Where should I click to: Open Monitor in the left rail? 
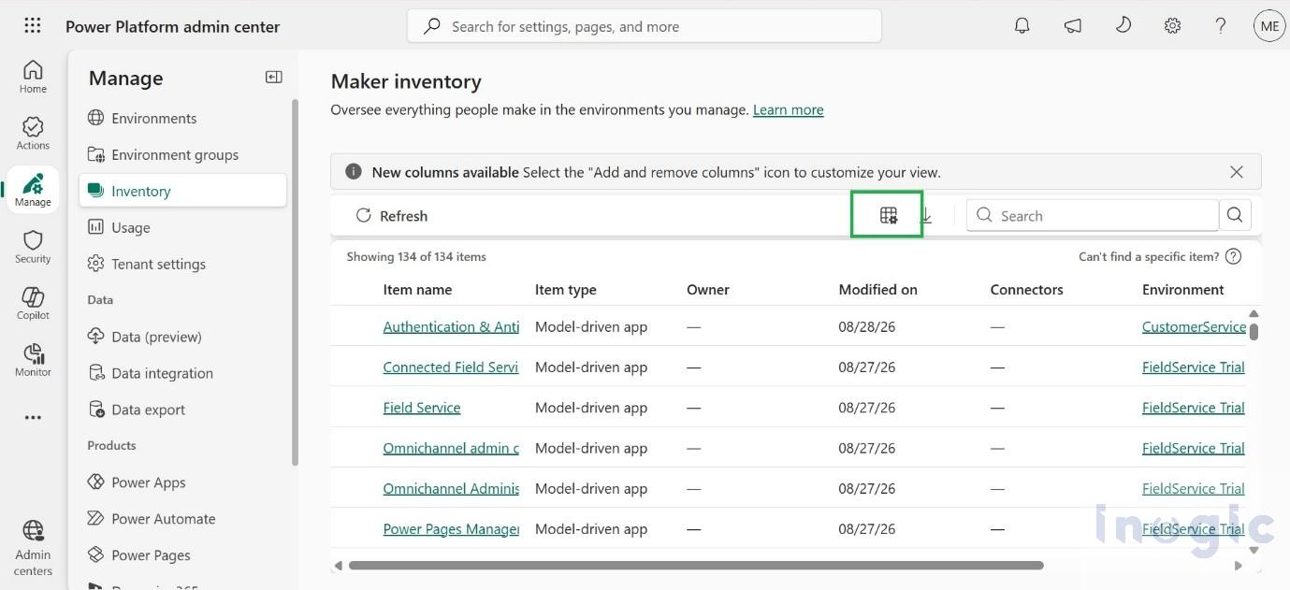tap(33, 360)
